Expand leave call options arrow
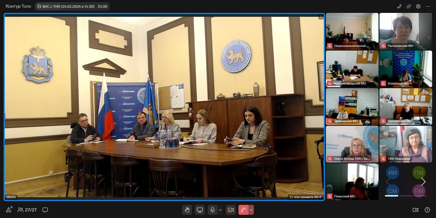The image size is (436, 218). pyautogui.click(x=251, y=210)
